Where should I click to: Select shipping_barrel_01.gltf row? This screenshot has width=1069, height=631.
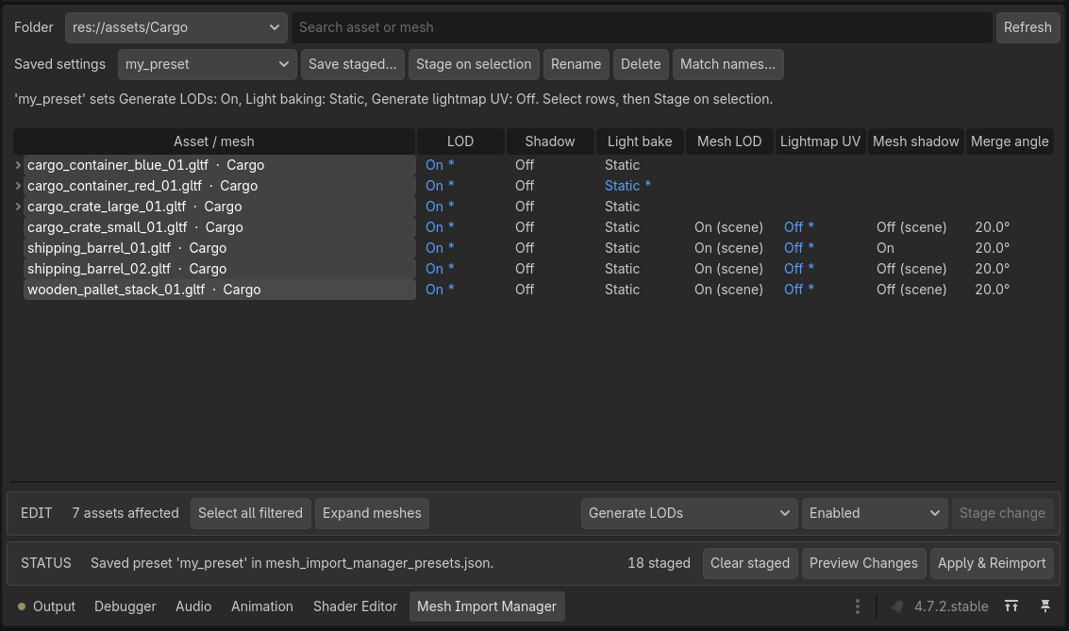coord(220,248)
